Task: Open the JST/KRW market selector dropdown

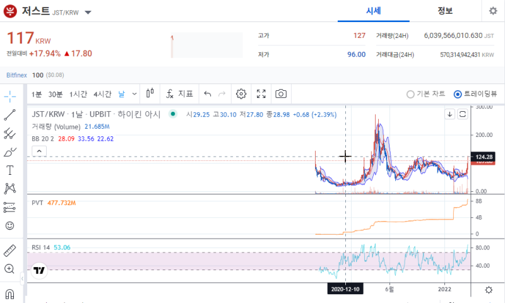Action: click(88, 13)
